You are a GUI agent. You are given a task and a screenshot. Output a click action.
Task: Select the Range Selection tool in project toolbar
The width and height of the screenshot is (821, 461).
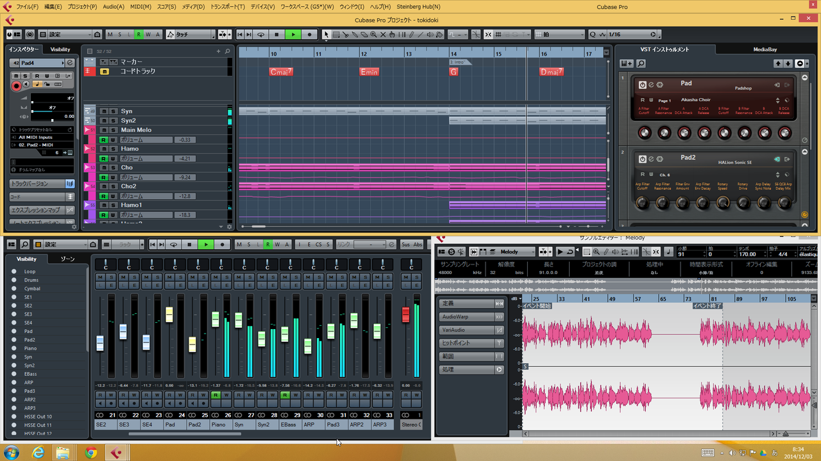click(x=335, y=35)
